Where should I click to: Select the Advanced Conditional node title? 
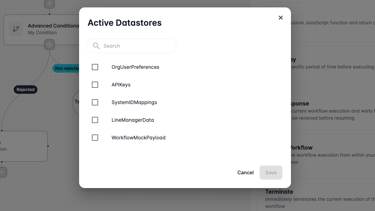tap(53, 26)
